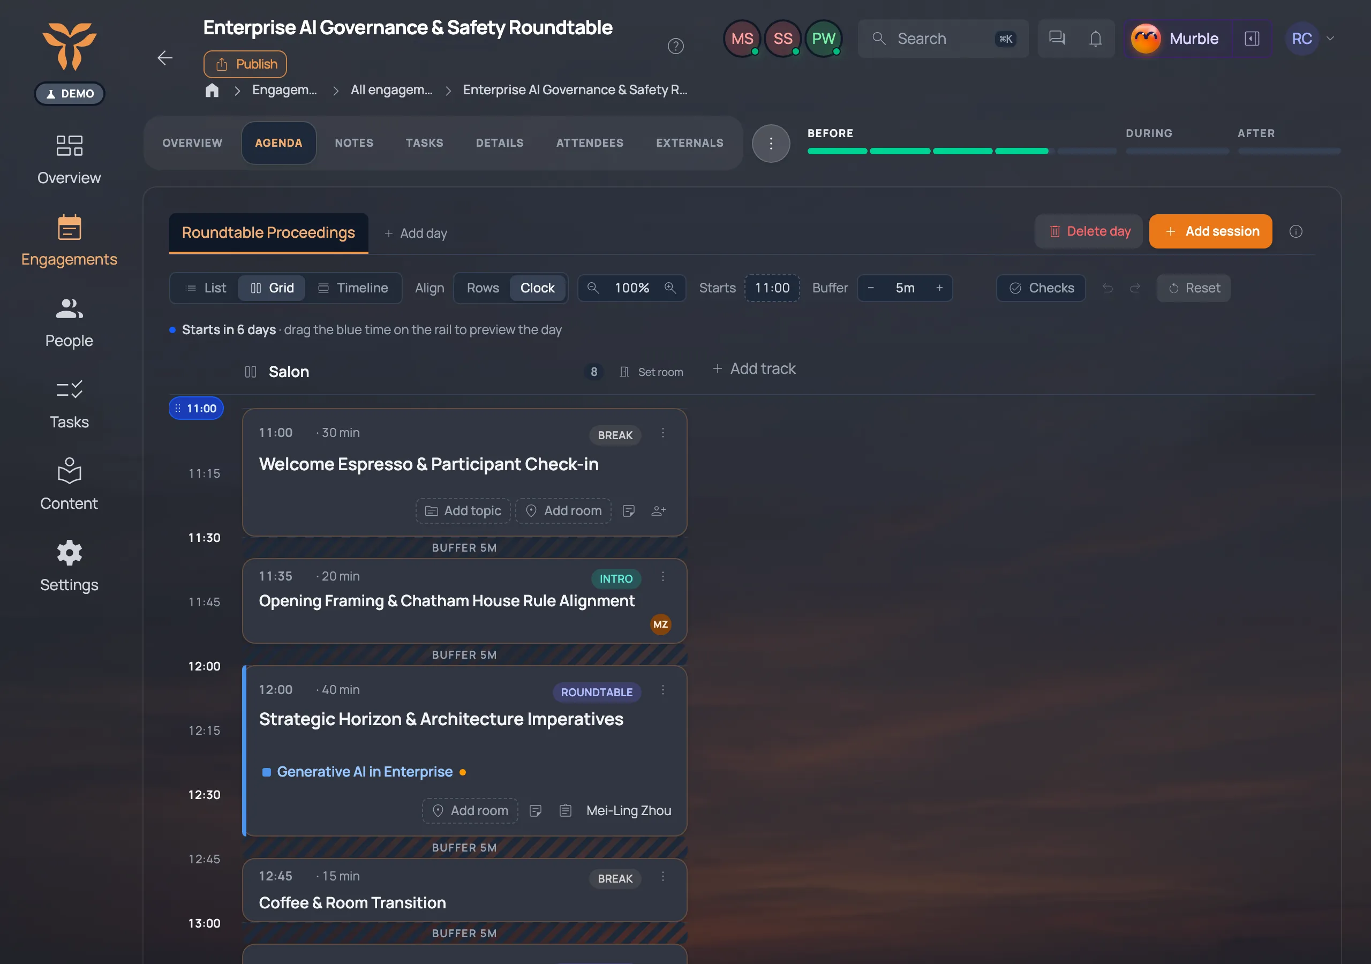Viewport: 1371px width, 964px height.
Task: Open the options menu for Coffee & Room Transition
Action: (662, 876)
